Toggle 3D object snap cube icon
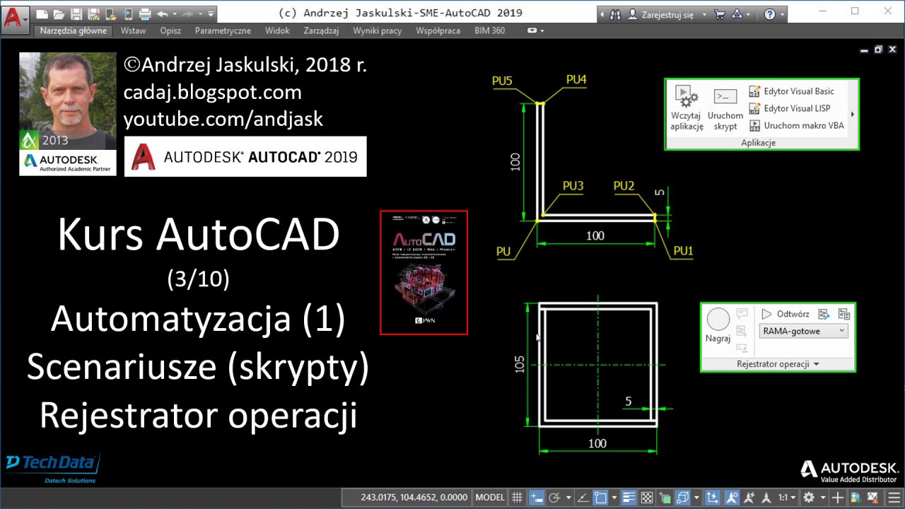The width and height of the screenshot is (905, 509). [x=682, y=498]
